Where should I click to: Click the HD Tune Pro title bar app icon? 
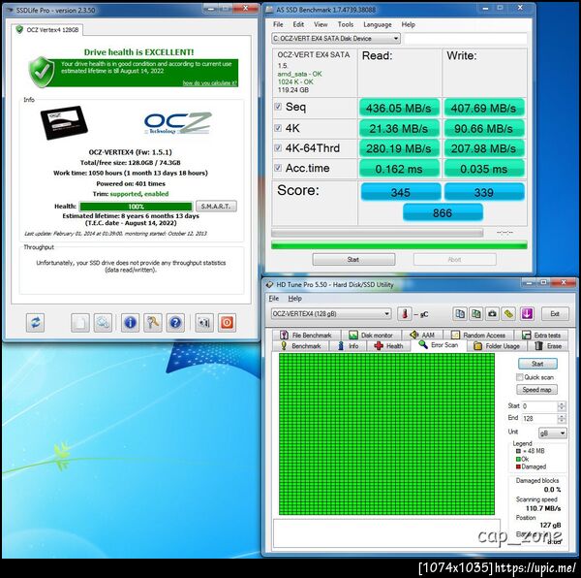click(x=269, y=284)
